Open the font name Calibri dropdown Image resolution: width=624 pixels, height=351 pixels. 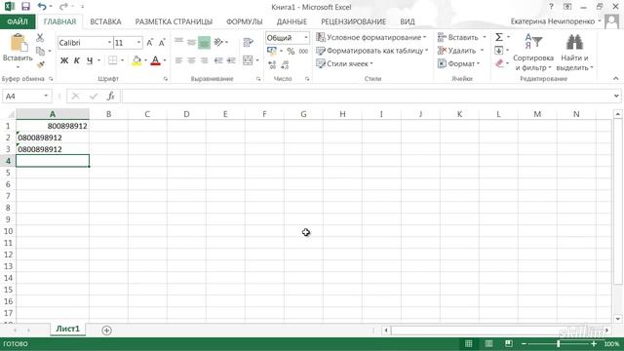pyautogui.click(x=109, y=43)
